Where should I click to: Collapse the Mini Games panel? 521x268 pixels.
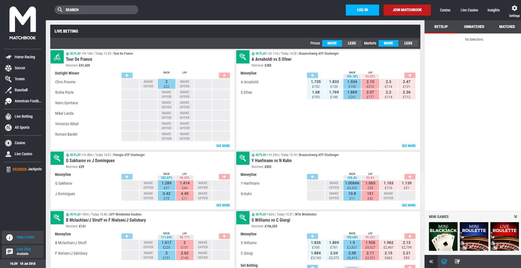coord(515,217)
